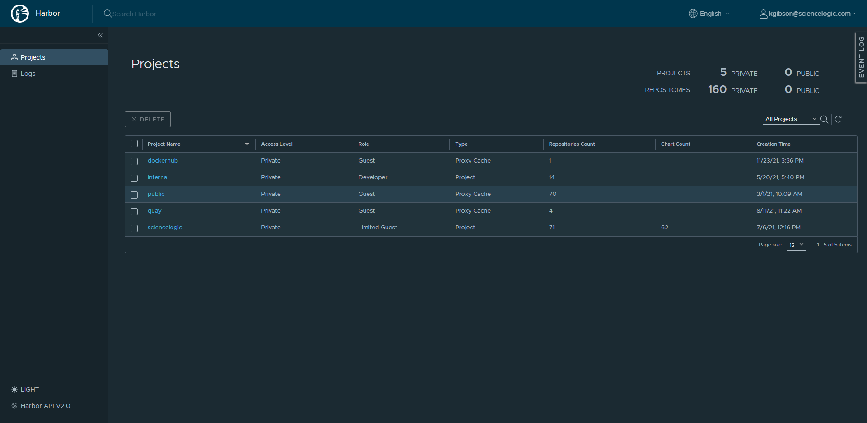Click the user profile icon
The image size is (867, 423).
763,14
